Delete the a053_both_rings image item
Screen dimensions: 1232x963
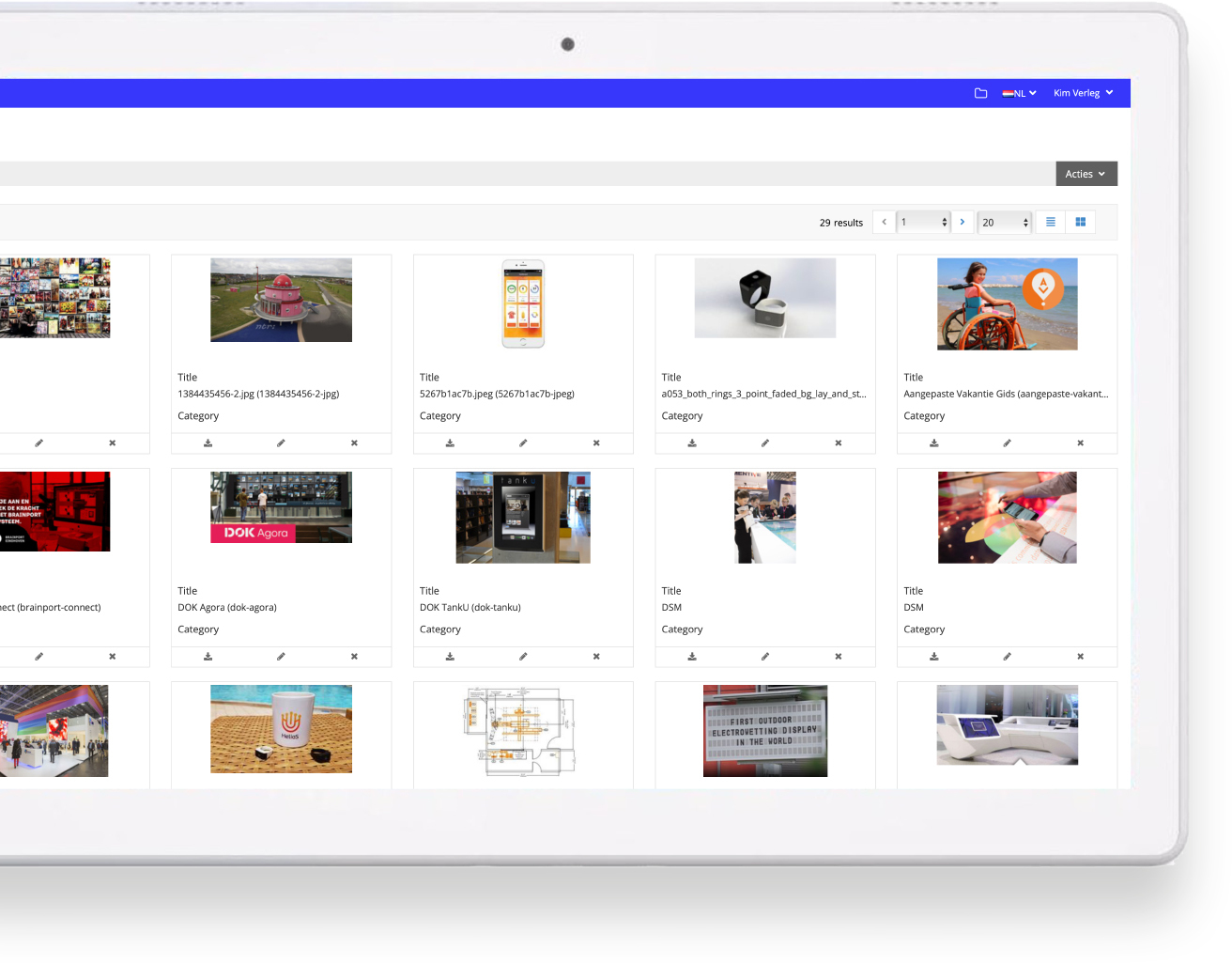838,443
